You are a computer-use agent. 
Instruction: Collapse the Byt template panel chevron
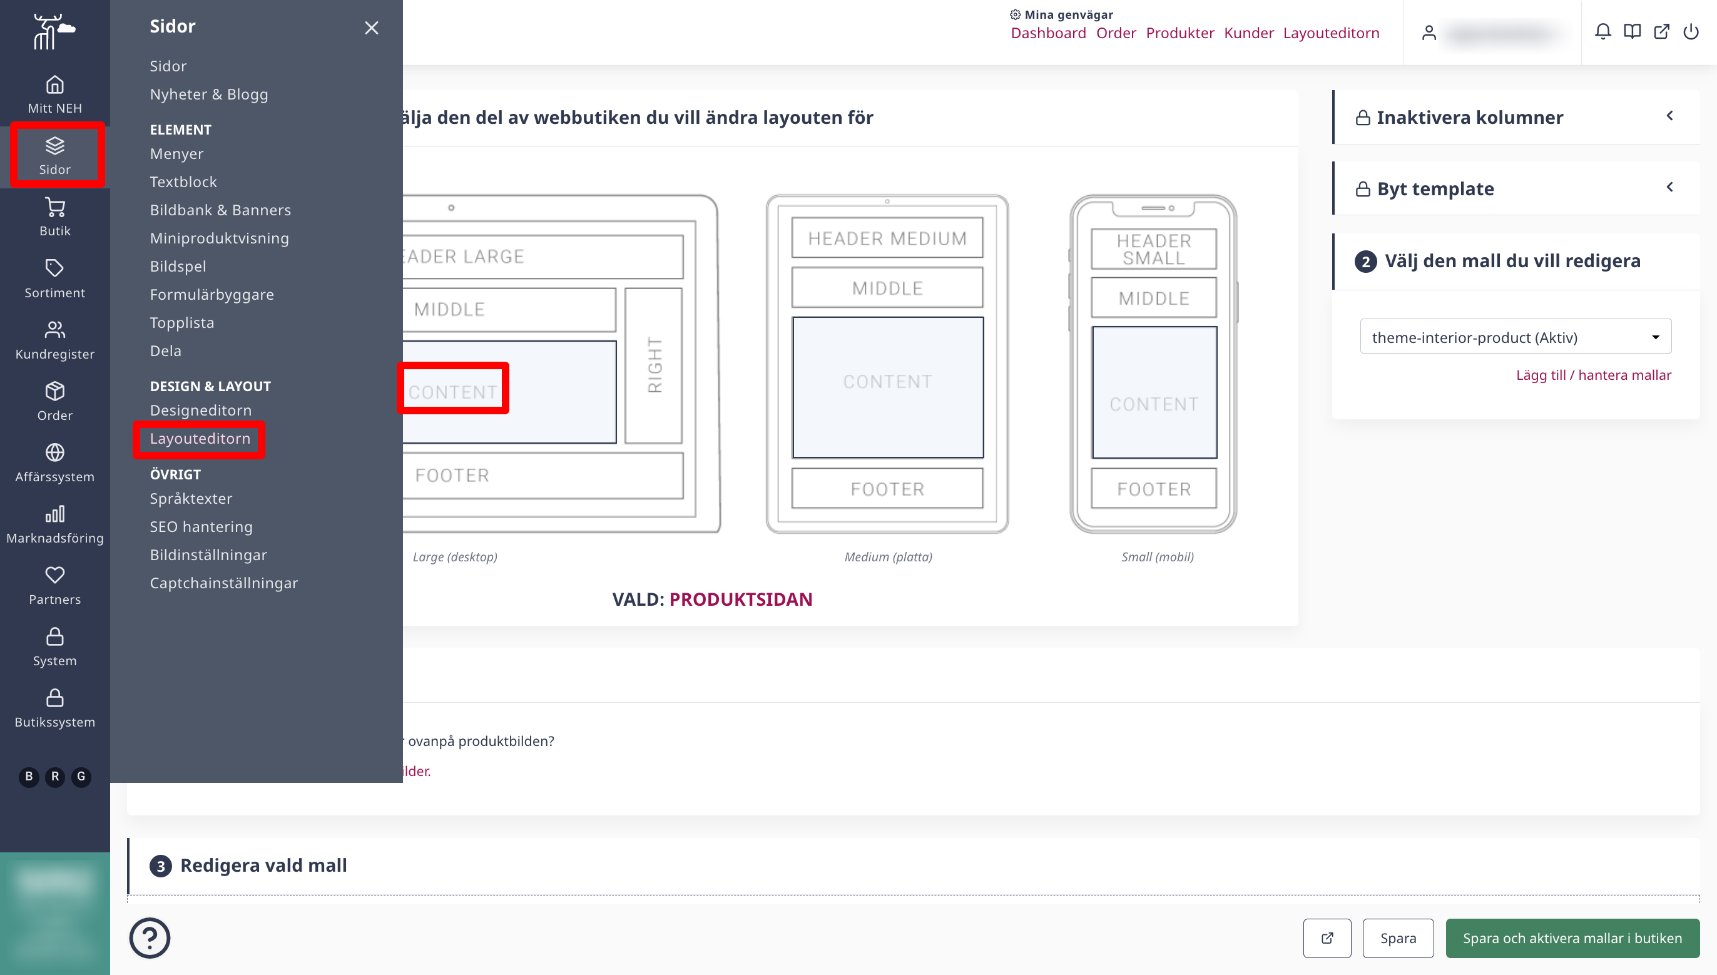coord(1669,187)
